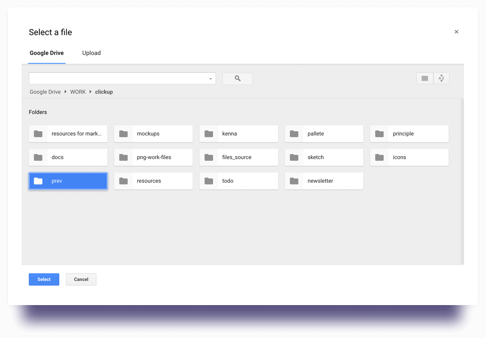Open the pallete folder
486x338 pixels.
pos(324,133)
